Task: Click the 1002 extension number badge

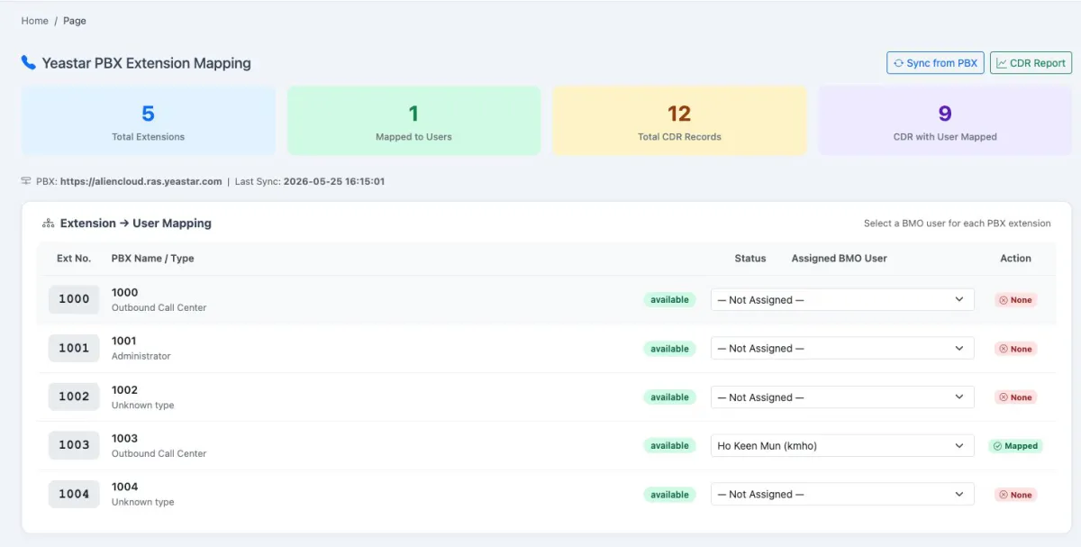Action: click(74, 397)
